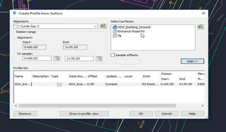Click the Data Sou... column header
Image resolution: width=226 pixels, height=132 pixels.
pos(77,76)
